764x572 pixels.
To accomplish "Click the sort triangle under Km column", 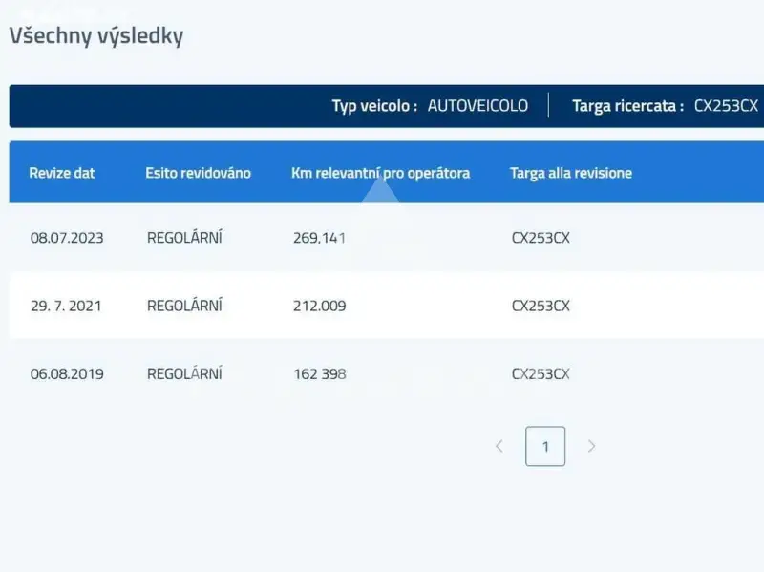I will coord(380,192).
